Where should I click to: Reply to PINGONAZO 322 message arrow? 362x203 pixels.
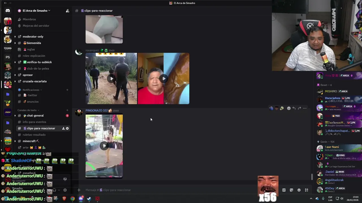point(294,108)
